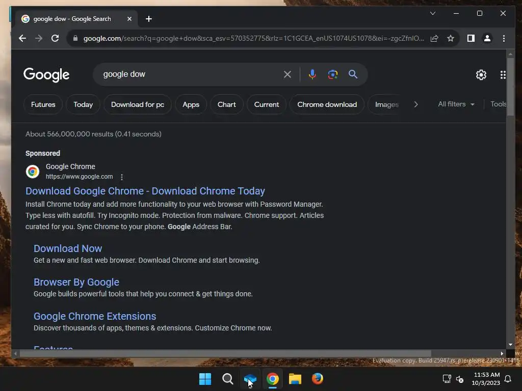Switch to Chrome in the taskbar
522x391 pixels.
tap(272, 379)
